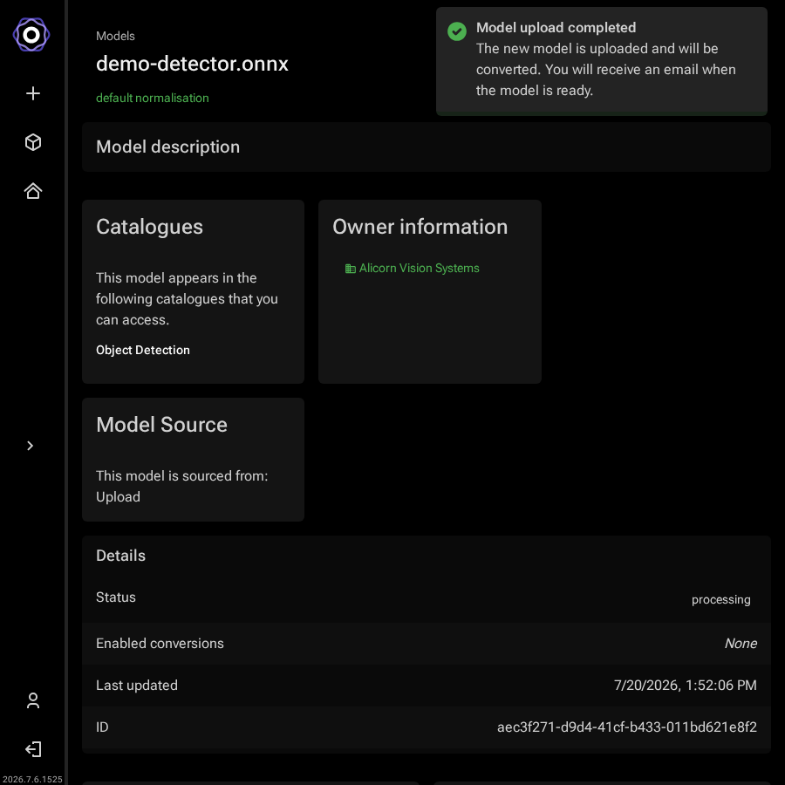Click the ID row label
This screenshot has width=785, height=785.
click(102, 727)
